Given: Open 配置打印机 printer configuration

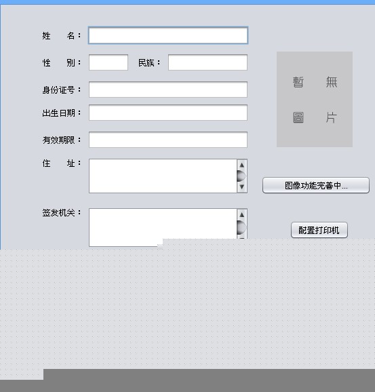Looking at the screenshot, I should 319,230.
